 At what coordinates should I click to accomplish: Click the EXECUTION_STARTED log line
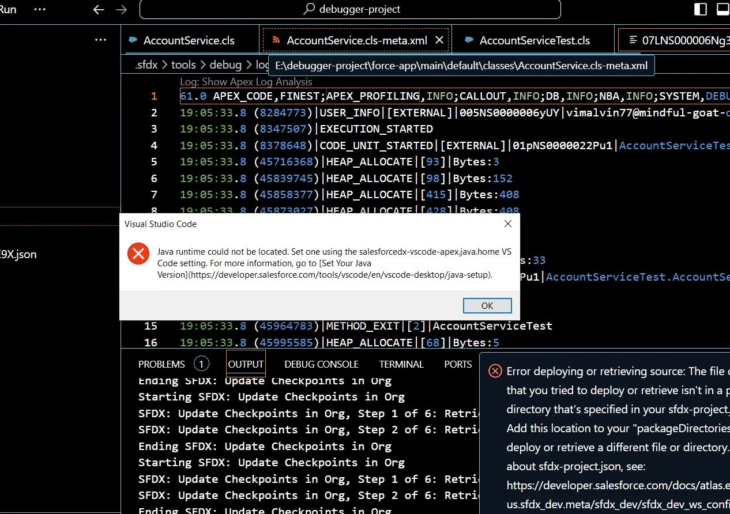(306, 129)
